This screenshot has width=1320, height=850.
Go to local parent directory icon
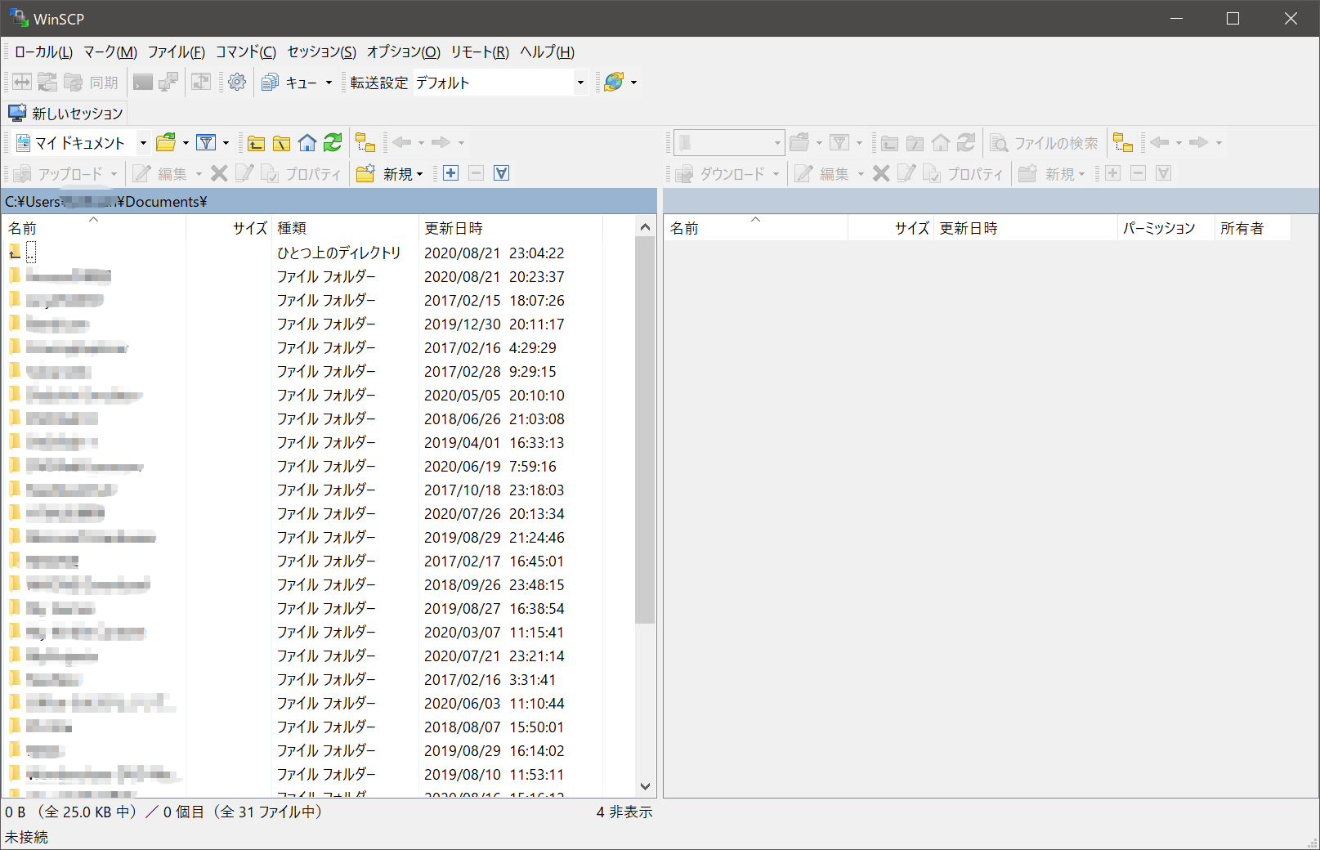(257, 143)
